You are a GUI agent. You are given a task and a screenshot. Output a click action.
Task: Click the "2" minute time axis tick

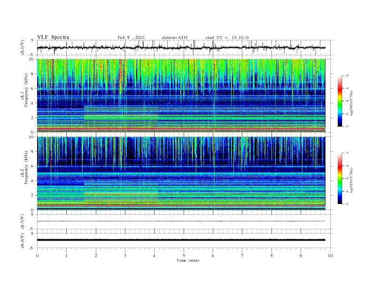coord(96,256)
